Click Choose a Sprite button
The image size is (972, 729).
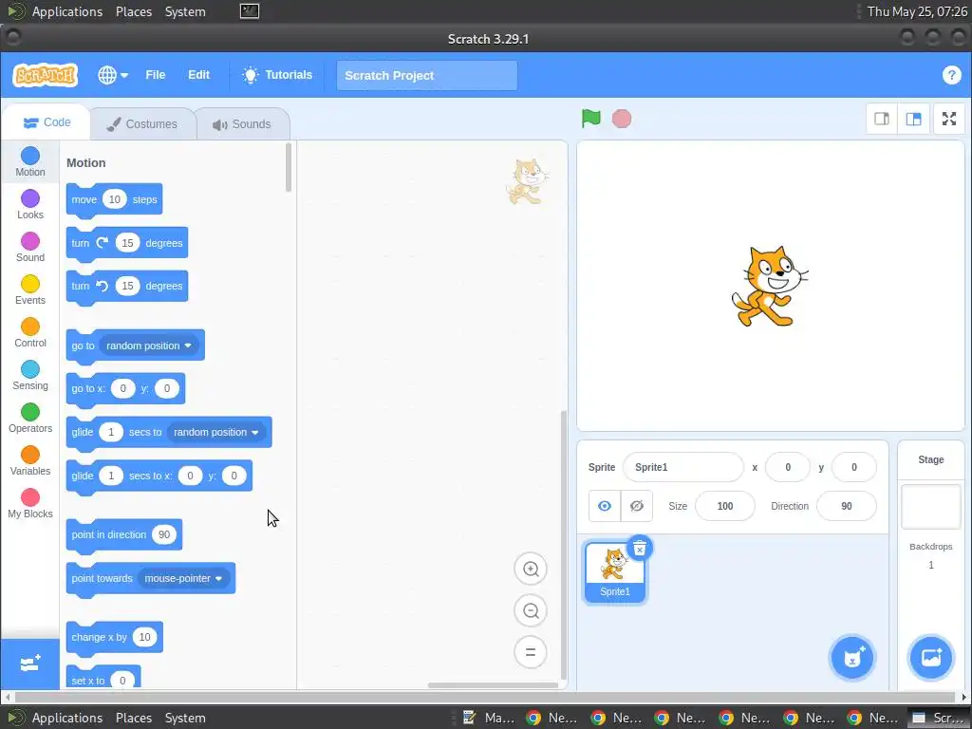pos(852,658)
